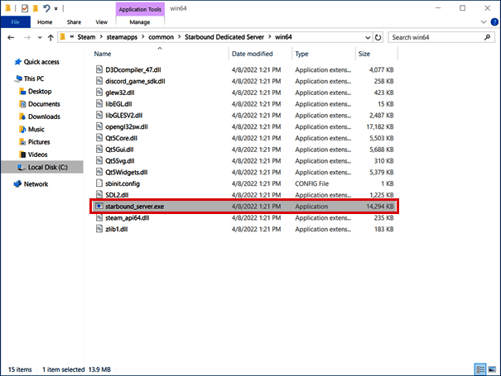Select the discord_game_sdk.dll file icon
The height and width of the screenshot is (376, 501).
pos(99,81)
